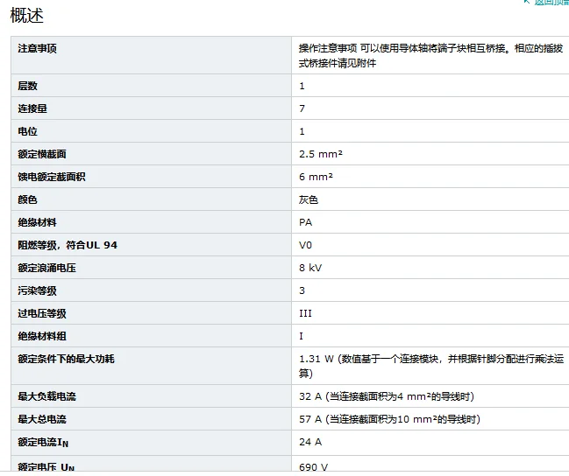The height and width of the screenshot is (476, 569).
Task: Select the 污染等级 label
Action: point(37,290)
